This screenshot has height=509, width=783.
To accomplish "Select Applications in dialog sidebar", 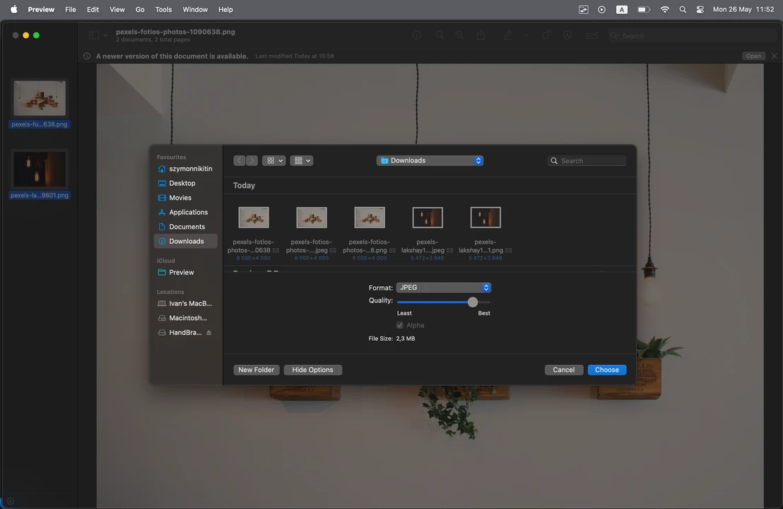I will (x=185, y=212).
